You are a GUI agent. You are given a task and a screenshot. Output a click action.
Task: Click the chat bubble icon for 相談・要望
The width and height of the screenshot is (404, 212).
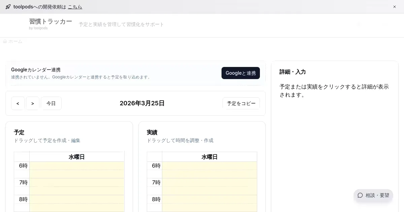click(360, 195)
